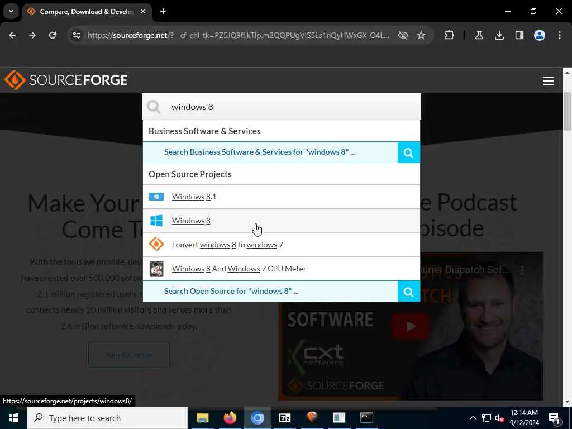The image size is (572, 429).
Task: Close the Compare, Download & Develop tab
Action: (x=143, y=11)
